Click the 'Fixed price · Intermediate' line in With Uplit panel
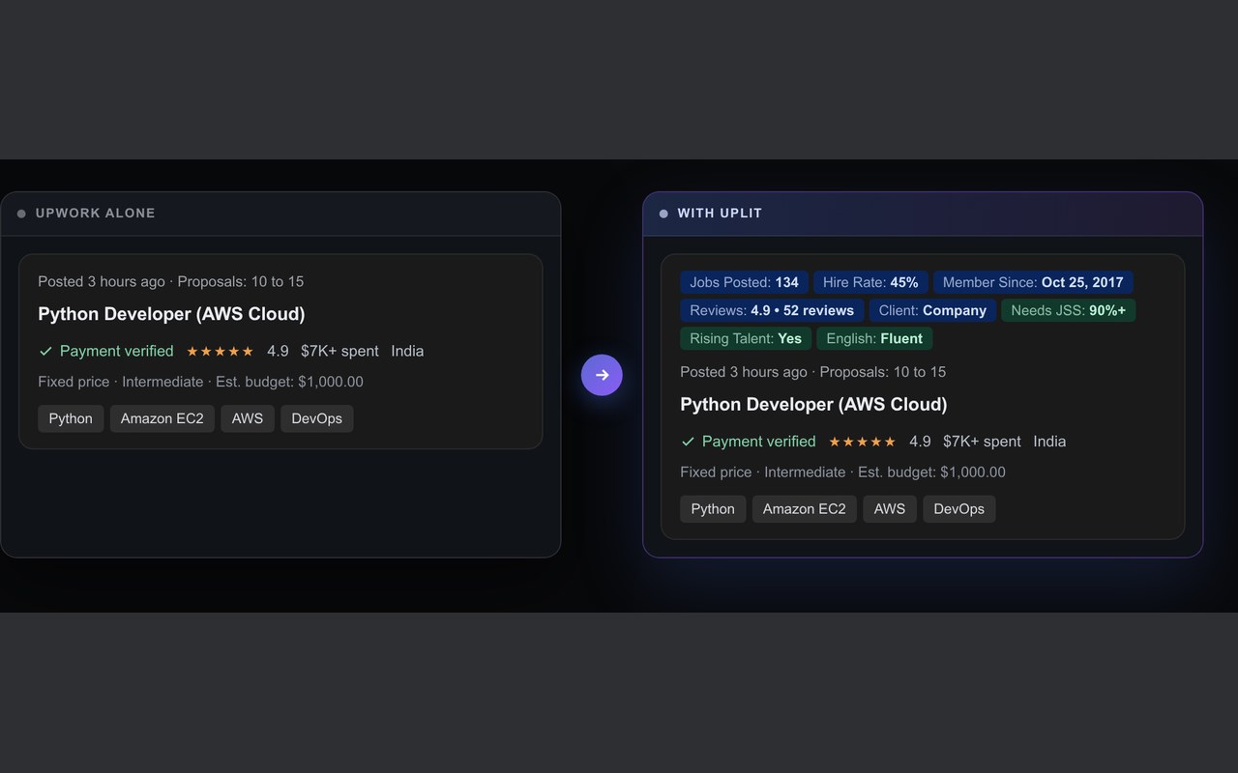The image size is (1238, 773). pos(843,472)
